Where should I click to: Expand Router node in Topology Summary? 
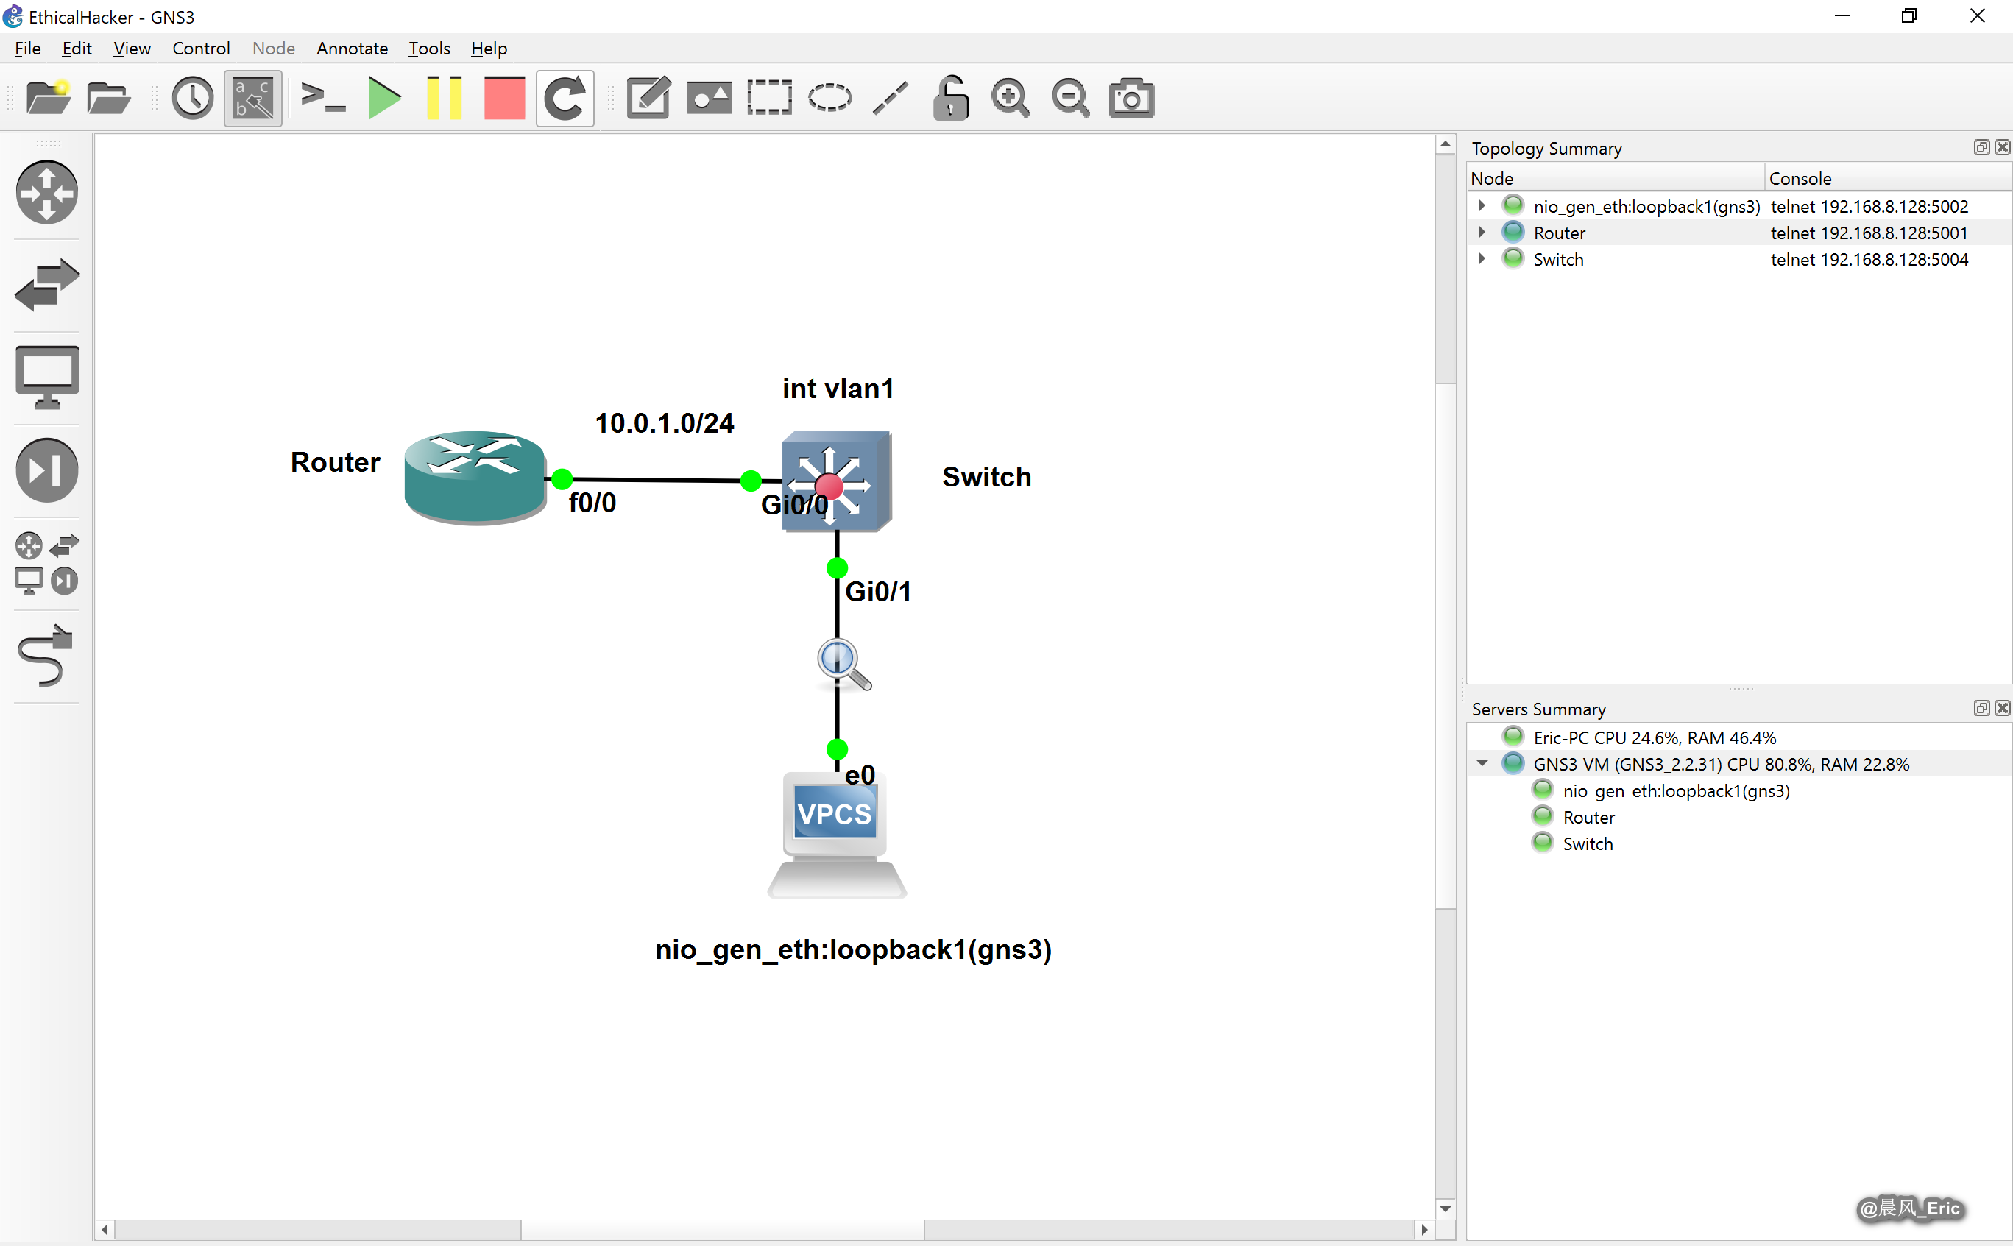coord(1482,232)
